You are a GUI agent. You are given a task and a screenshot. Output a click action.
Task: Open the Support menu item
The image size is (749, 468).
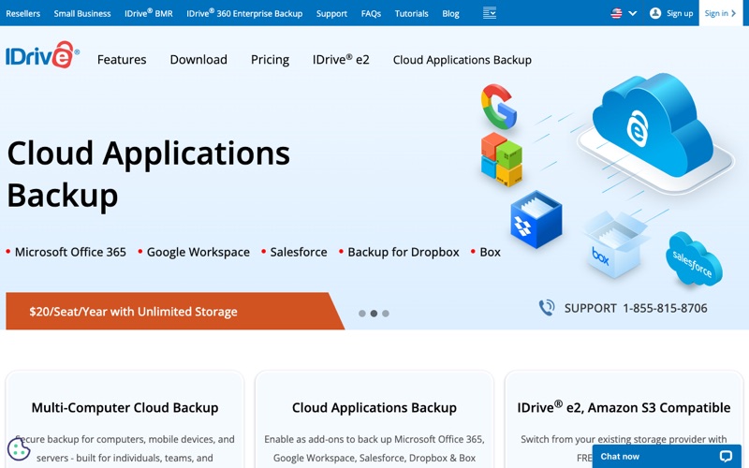(x=331, y=13)
